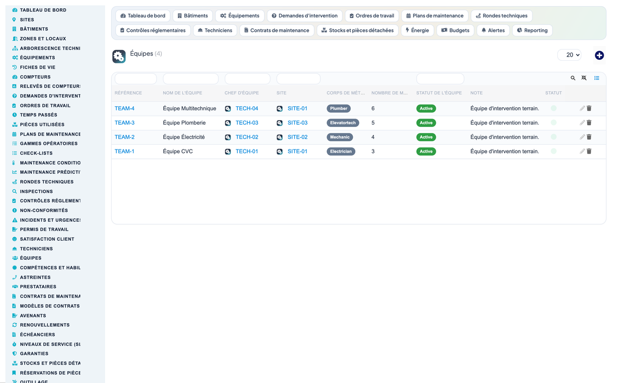This screenshot has height=383, width=618.
Task: Delete TEAM-1 using the trash icon
Action: click(x=589, y=152)
